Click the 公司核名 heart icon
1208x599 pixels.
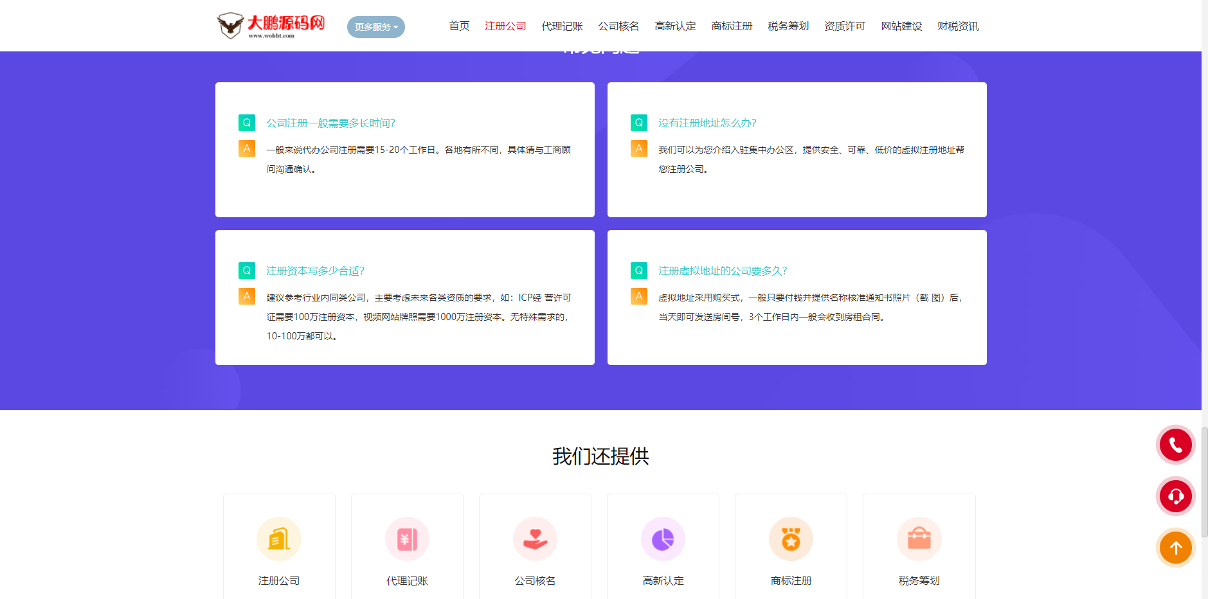tap(534, 539)
